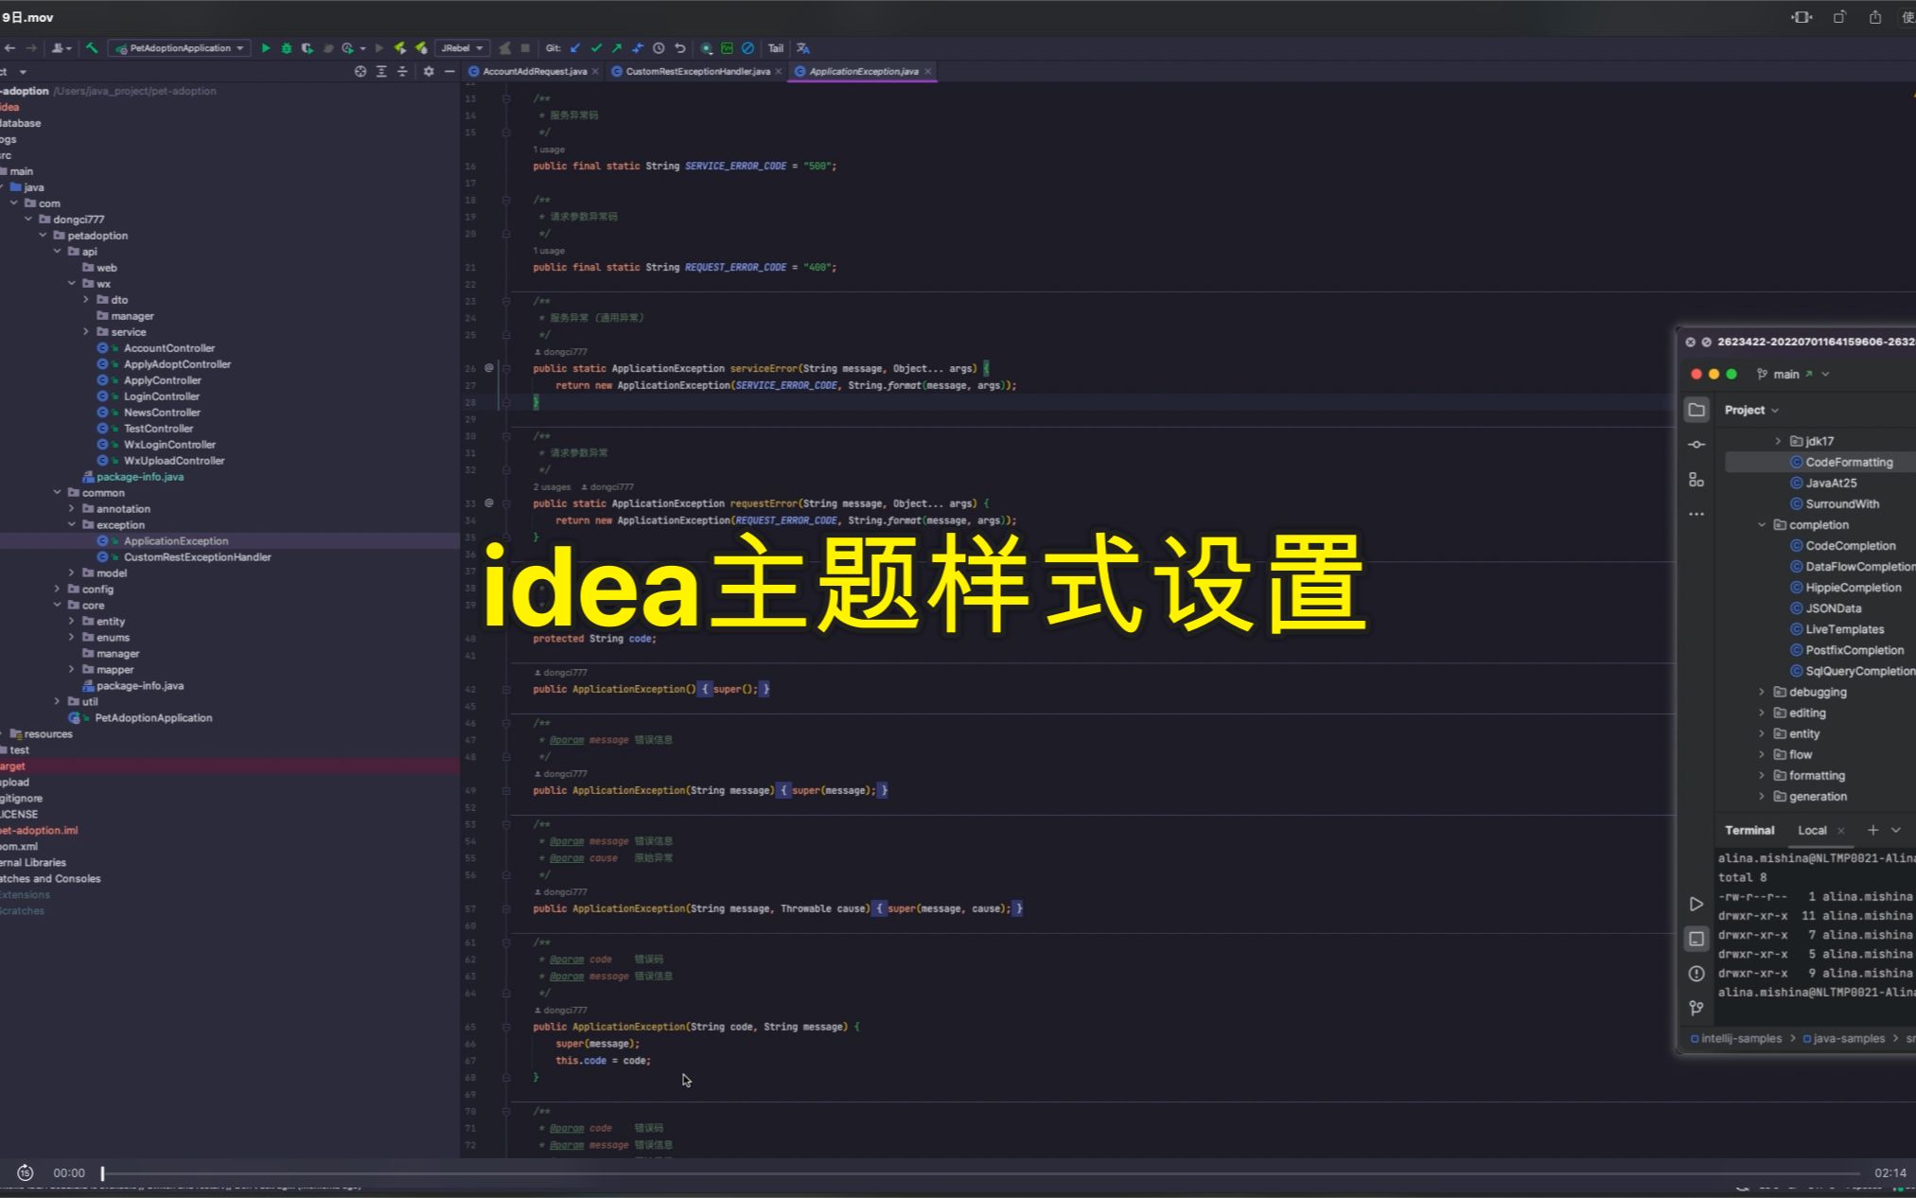Switch to the CustomRestExceptionHandler.java tab
Viewport: 1916px width, 1198px height.
click(695, 71)
